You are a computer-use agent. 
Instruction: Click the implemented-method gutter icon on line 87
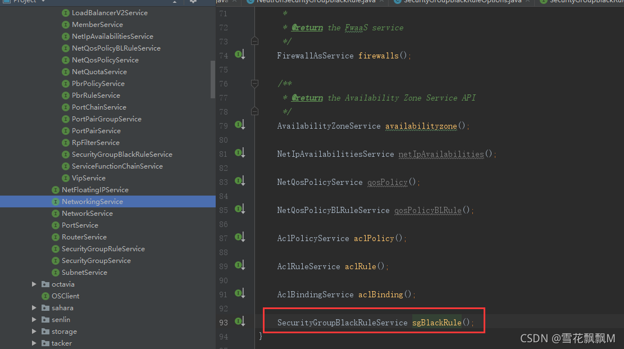click(240, 238)
